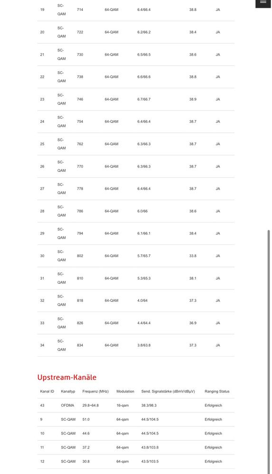Click the 4.0/64 signal value
The width and height of the screenshot is (272, 474).
point(142,300)
